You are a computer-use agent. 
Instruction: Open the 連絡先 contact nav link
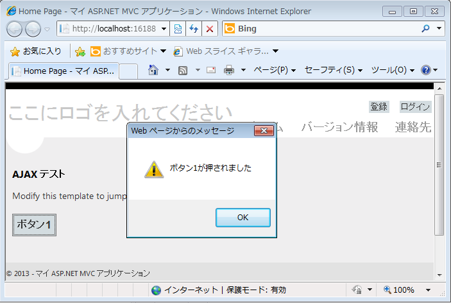(413, 127)
